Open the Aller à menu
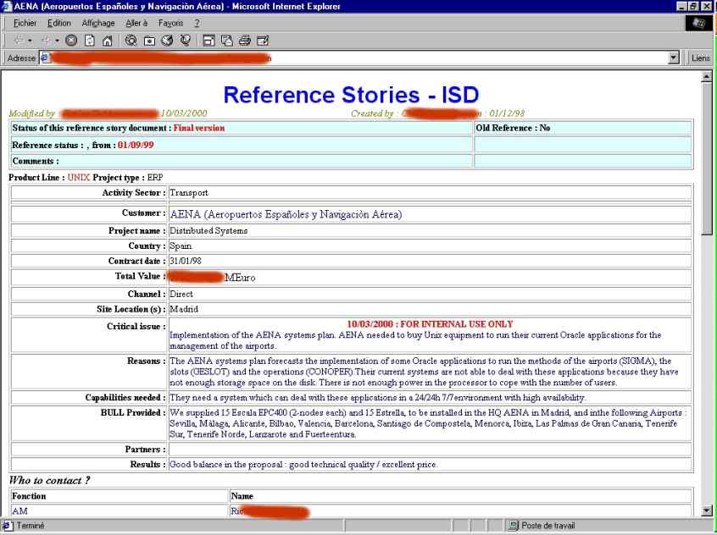 click(136, 24)
